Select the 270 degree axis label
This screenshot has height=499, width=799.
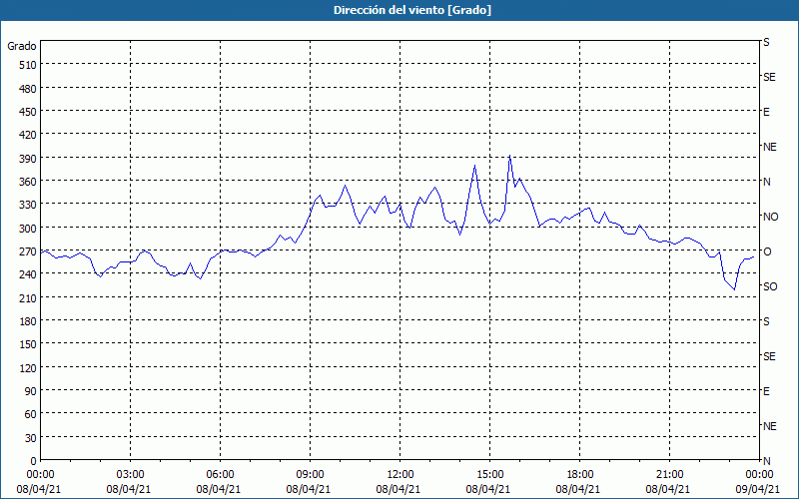pos(28,251)
